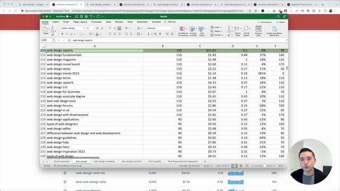
Task: Select row 220 header
Action: (x=43, y=101)
